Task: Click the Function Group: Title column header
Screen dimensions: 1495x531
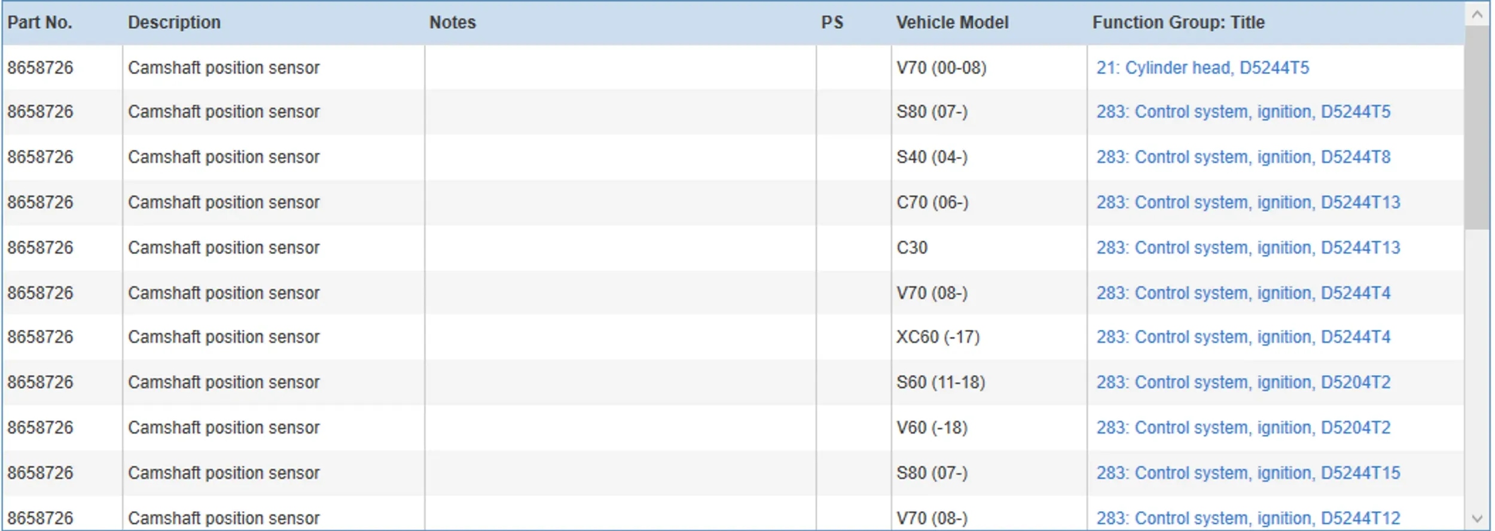Action: coord(1178,23)
